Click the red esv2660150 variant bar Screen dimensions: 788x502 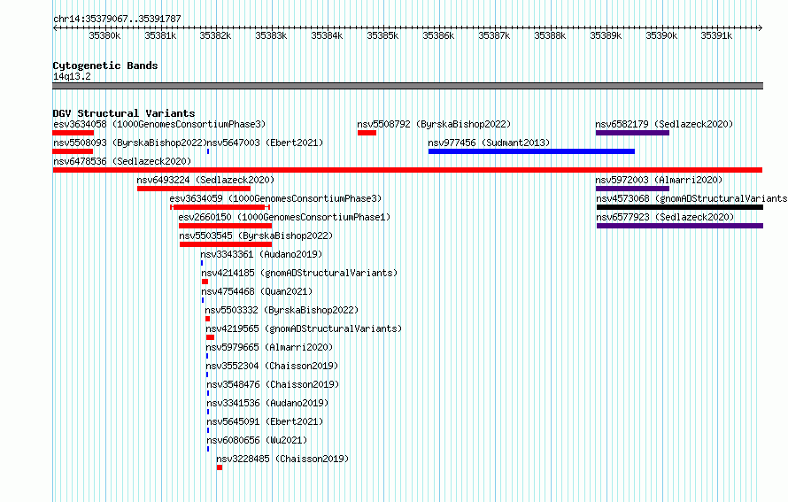[x=225, y=226]
